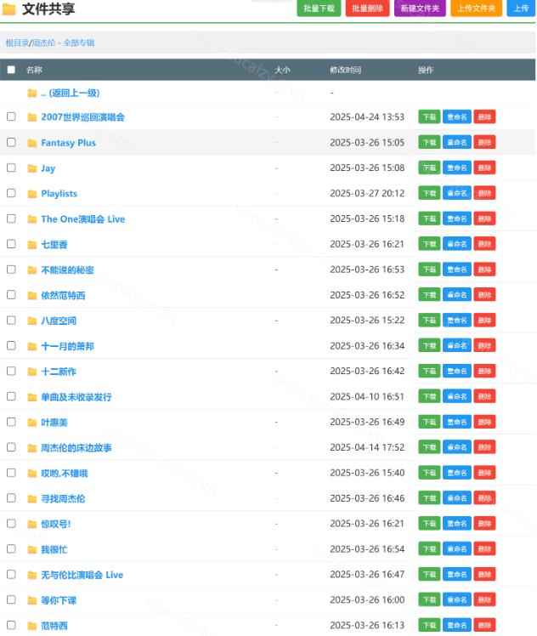Click the 2007世界巡回演唱会 folder icon
The height and width of the screenshot is (636, 537).
click(32, 117)
